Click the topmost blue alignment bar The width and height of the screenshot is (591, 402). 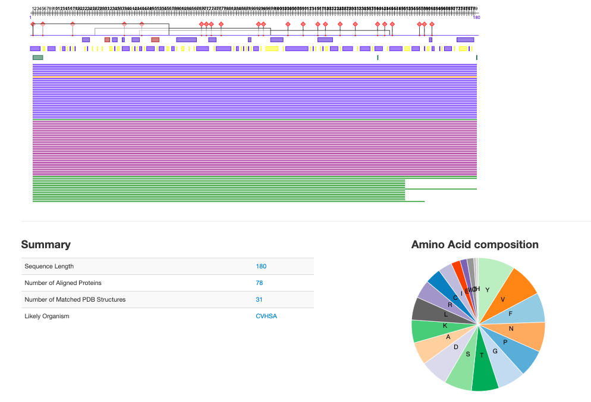(x=254, y=64)
